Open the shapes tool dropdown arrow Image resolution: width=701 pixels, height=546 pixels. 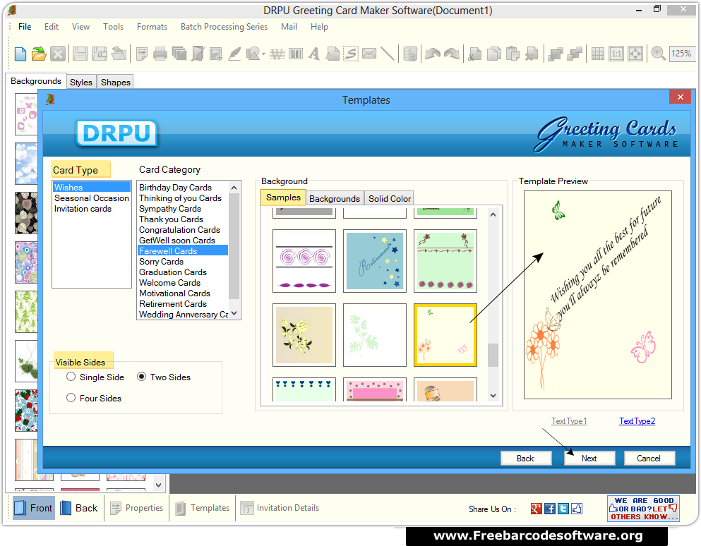click(263, 54)
